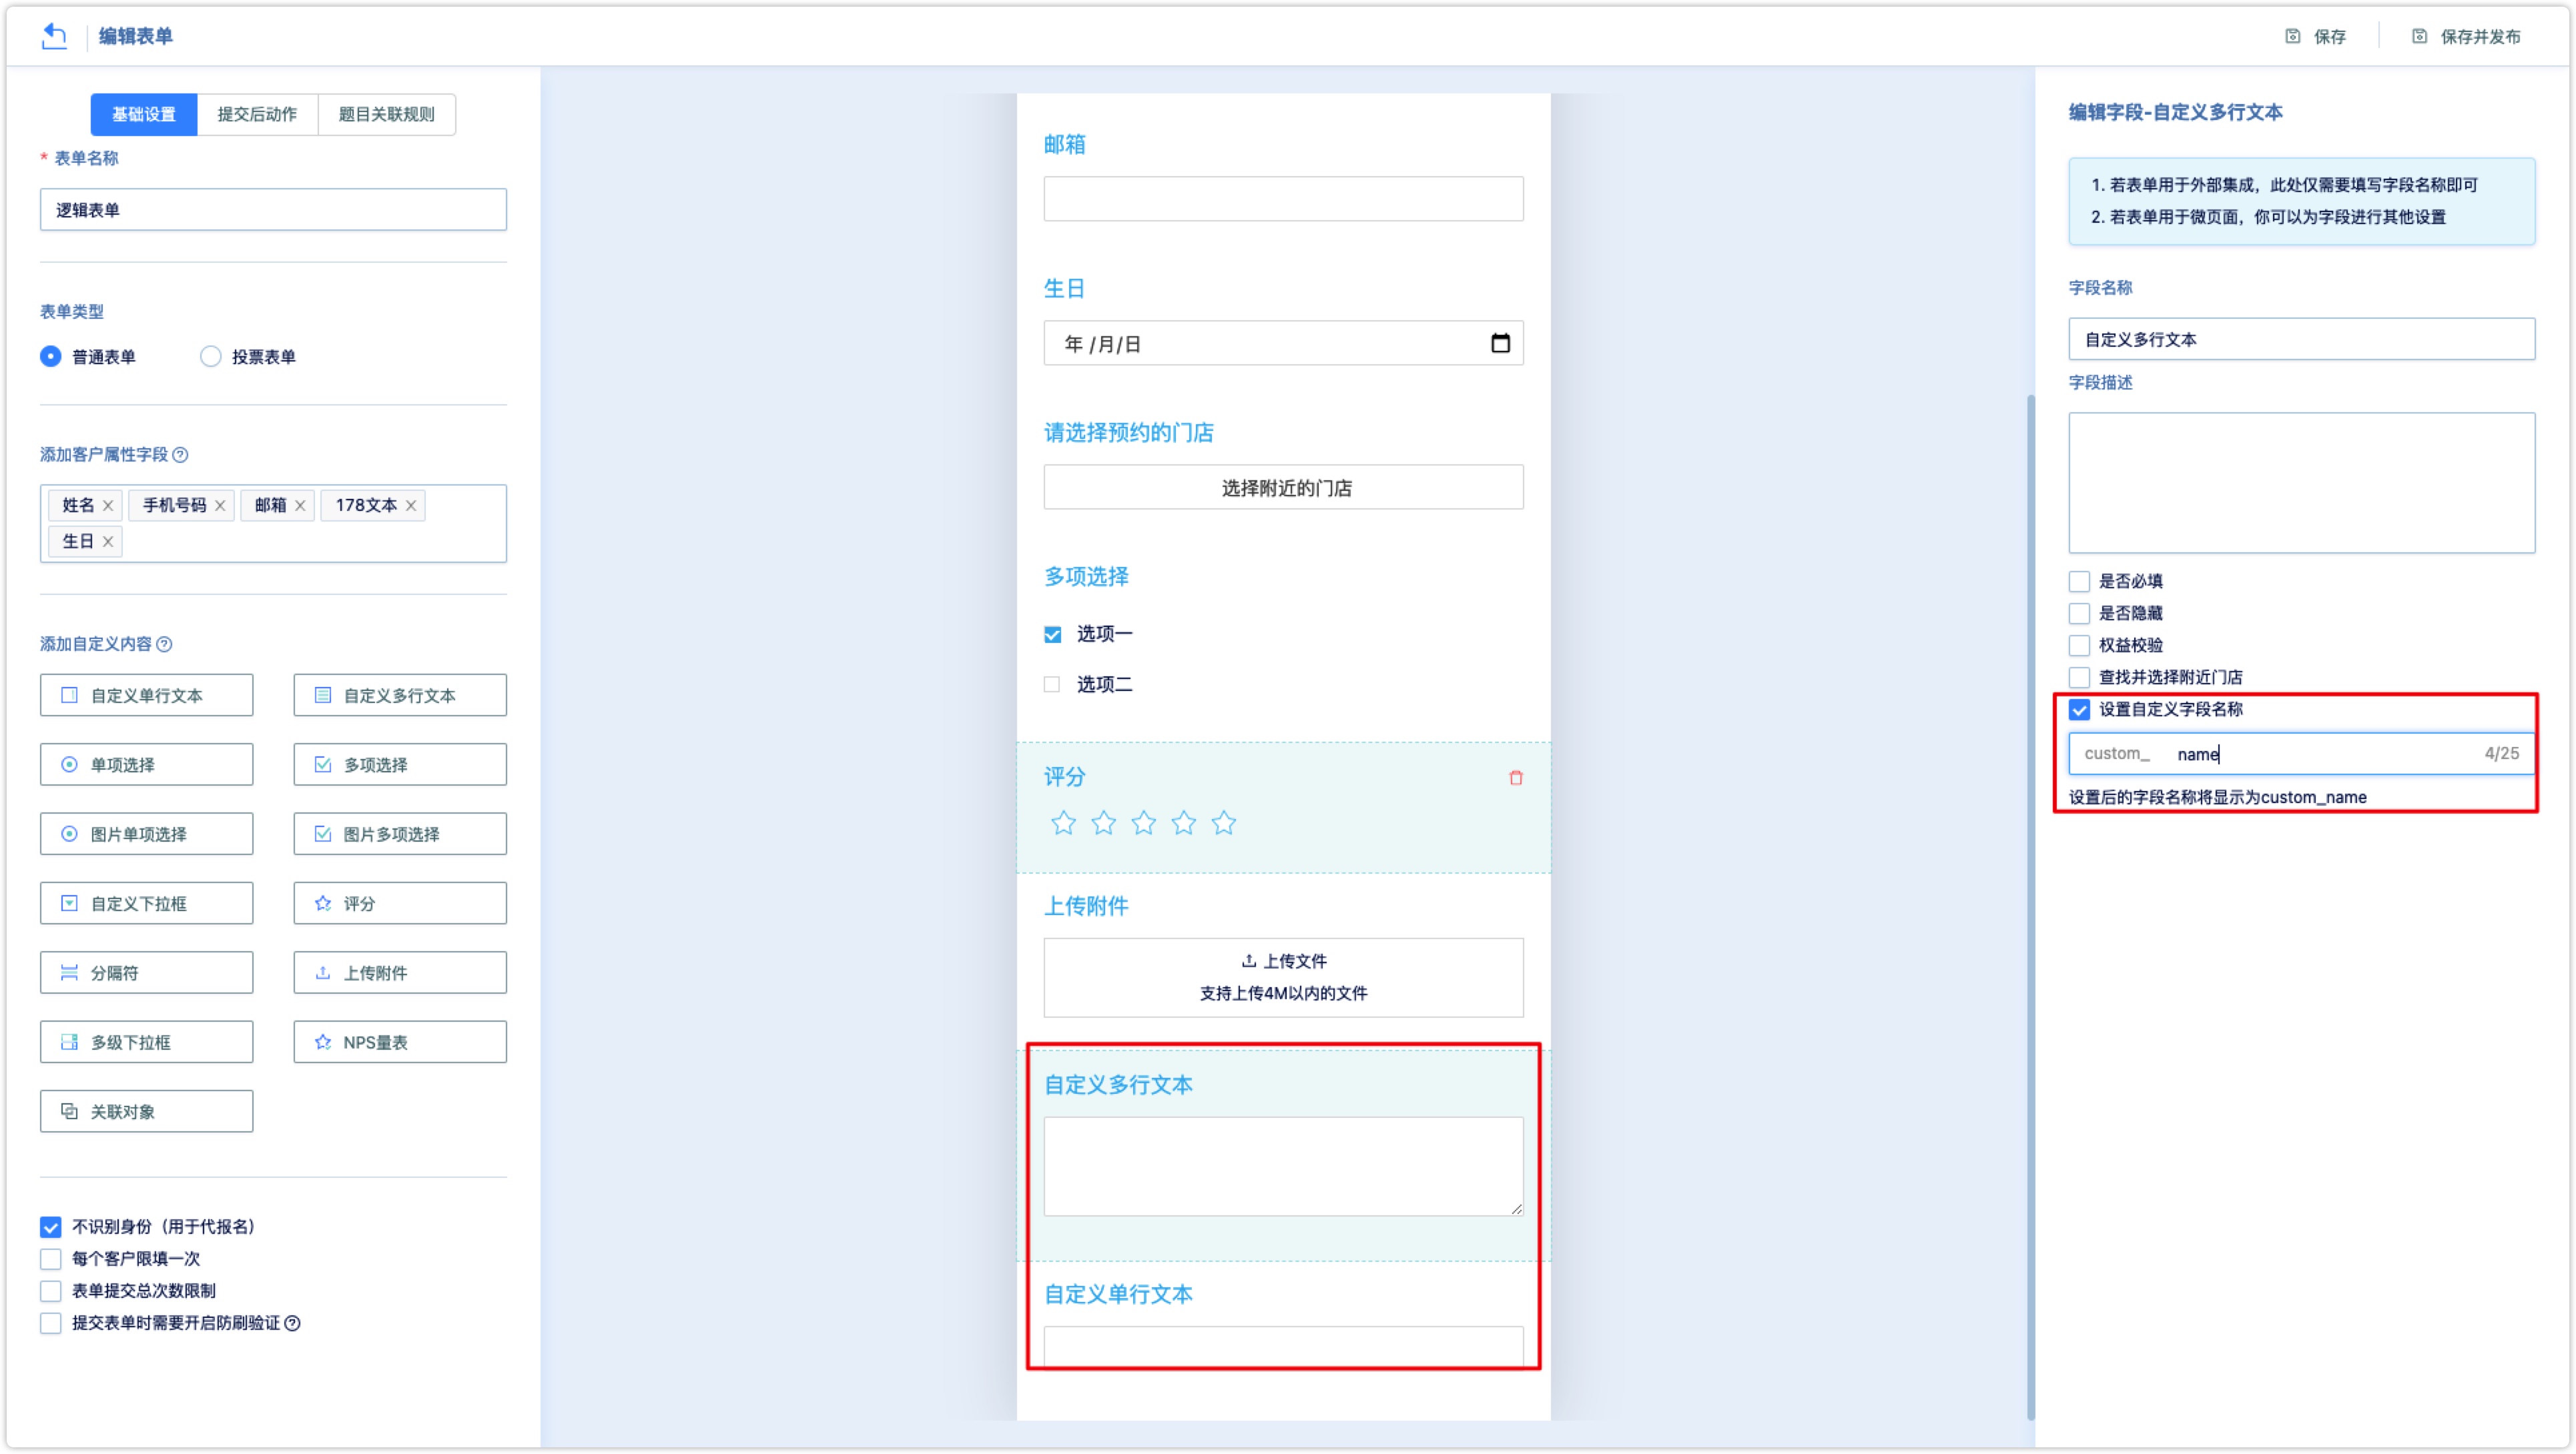Switch to the 基础设置 tab
This screenshot has height=1454, width=2576.
pos(144,114)
